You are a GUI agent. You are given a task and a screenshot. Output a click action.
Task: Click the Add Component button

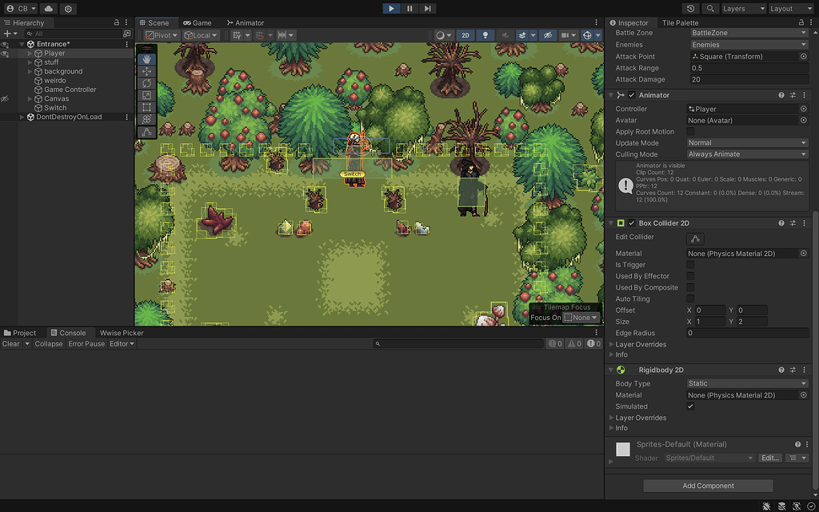click(707, 486)
